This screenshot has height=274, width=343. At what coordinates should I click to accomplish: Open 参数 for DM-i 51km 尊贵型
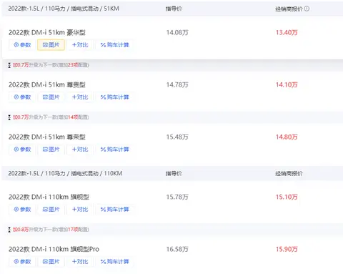[22, 97]
